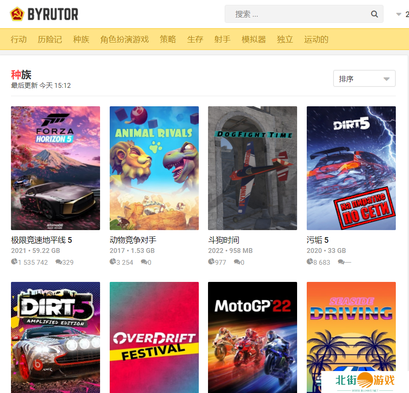The height and width of the screenshot is (393, 409).
Task: Open the Animal Rivals cover thumbnail
Action: 154,168
